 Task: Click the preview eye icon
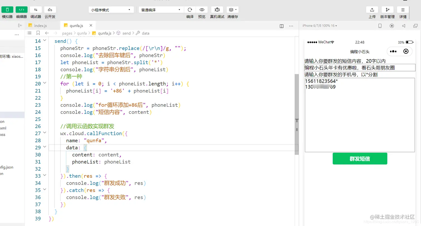click(202, 10)
